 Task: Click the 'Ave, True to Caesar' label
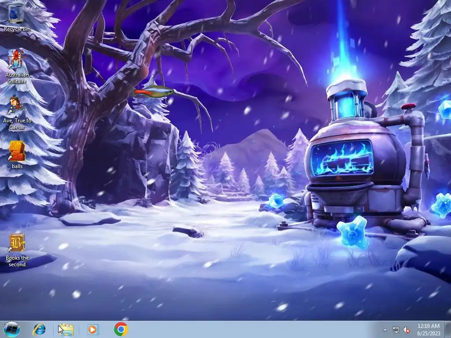[x=17, y=124]
